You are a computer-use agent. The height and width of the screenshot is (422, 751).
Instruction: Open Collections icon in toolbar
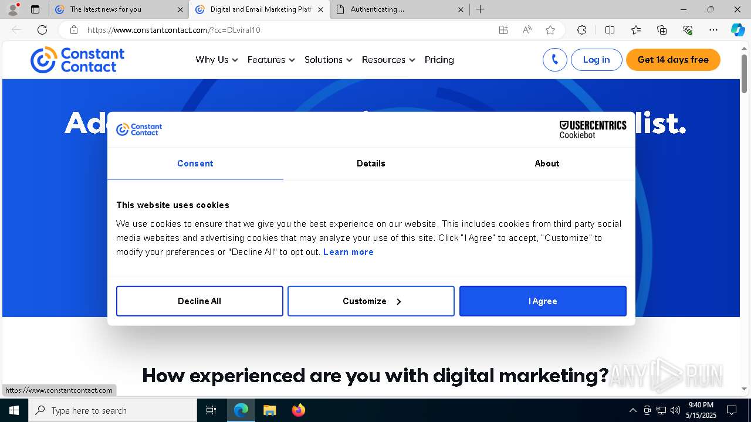point(662,30)
